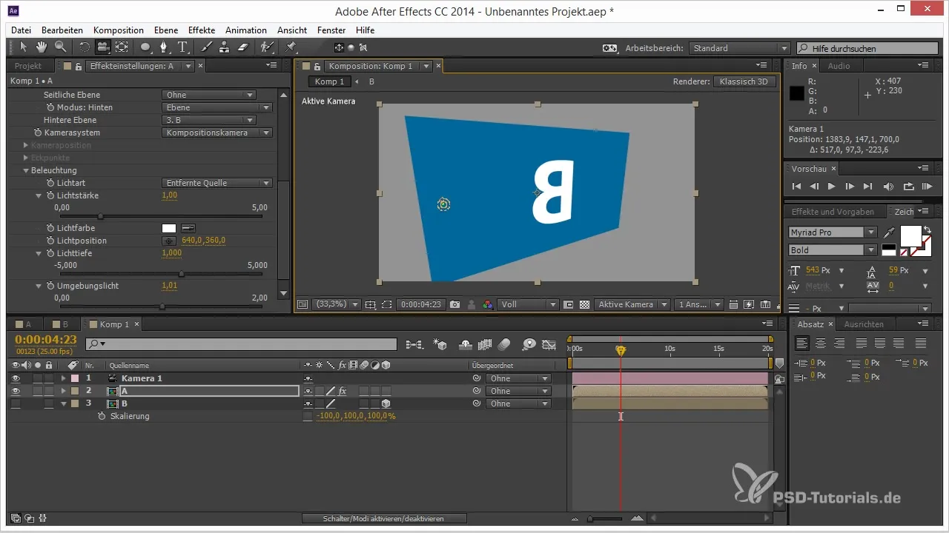Viewport: 949px width, 533px height.
Task: Open Lichtart dropdown Entfernte Quelle
Action: coord(217,183)
